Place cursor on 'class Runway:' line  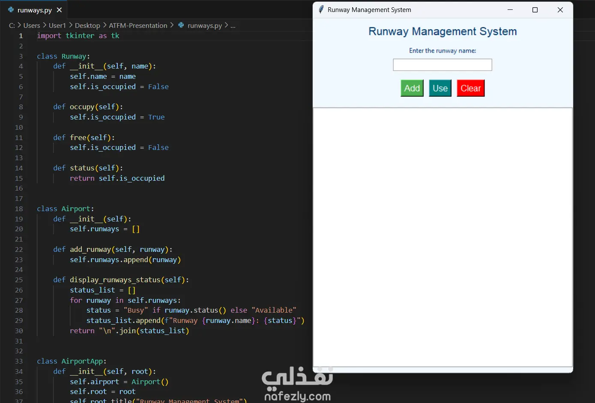pos(63,56)
